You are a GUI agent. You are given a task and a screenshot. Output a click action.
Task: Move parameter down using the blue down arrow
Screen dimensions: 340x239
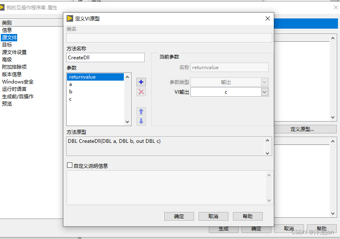click(141, 120)
